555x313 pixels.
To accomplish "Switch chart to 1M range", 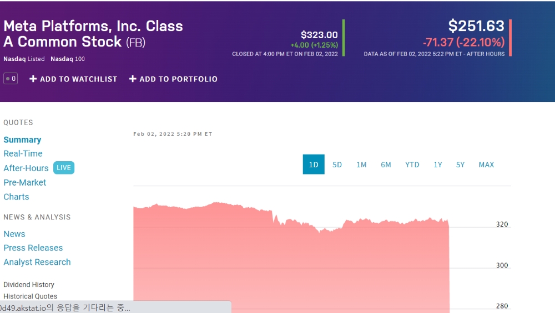I will 361,165.
